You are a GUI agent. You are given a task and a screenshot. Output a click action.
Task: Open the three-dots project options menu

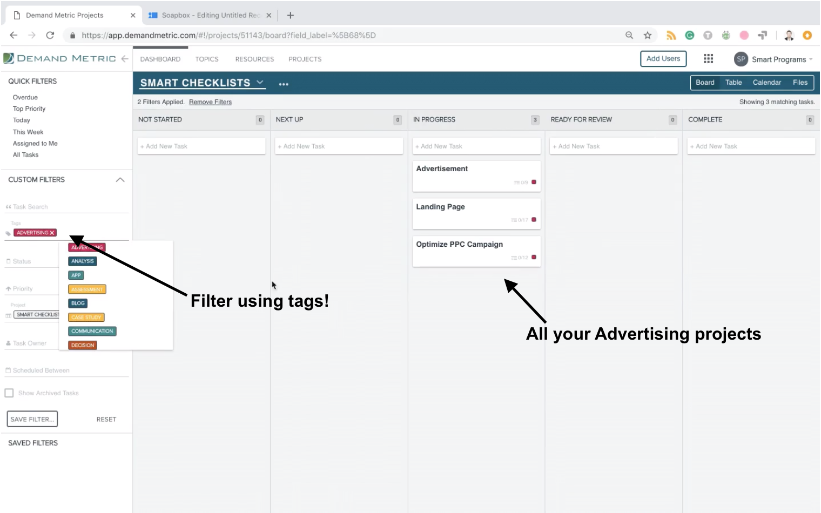click(x=284, y=84)
